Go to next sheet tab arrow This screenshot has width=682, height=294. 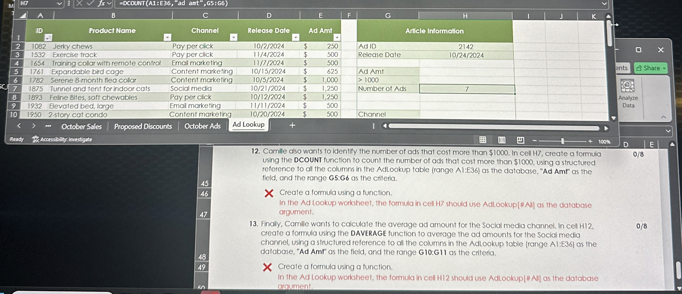coord(34,126)
